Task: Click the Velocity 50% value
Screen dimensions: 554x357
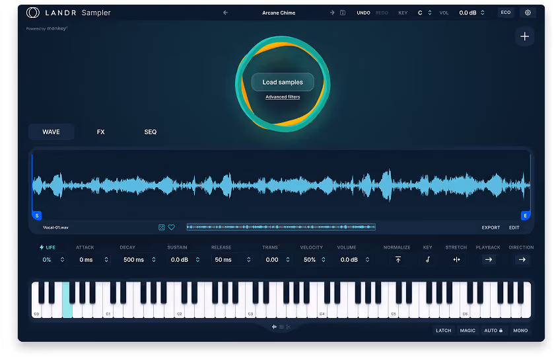Action: (x=310, y=260)
